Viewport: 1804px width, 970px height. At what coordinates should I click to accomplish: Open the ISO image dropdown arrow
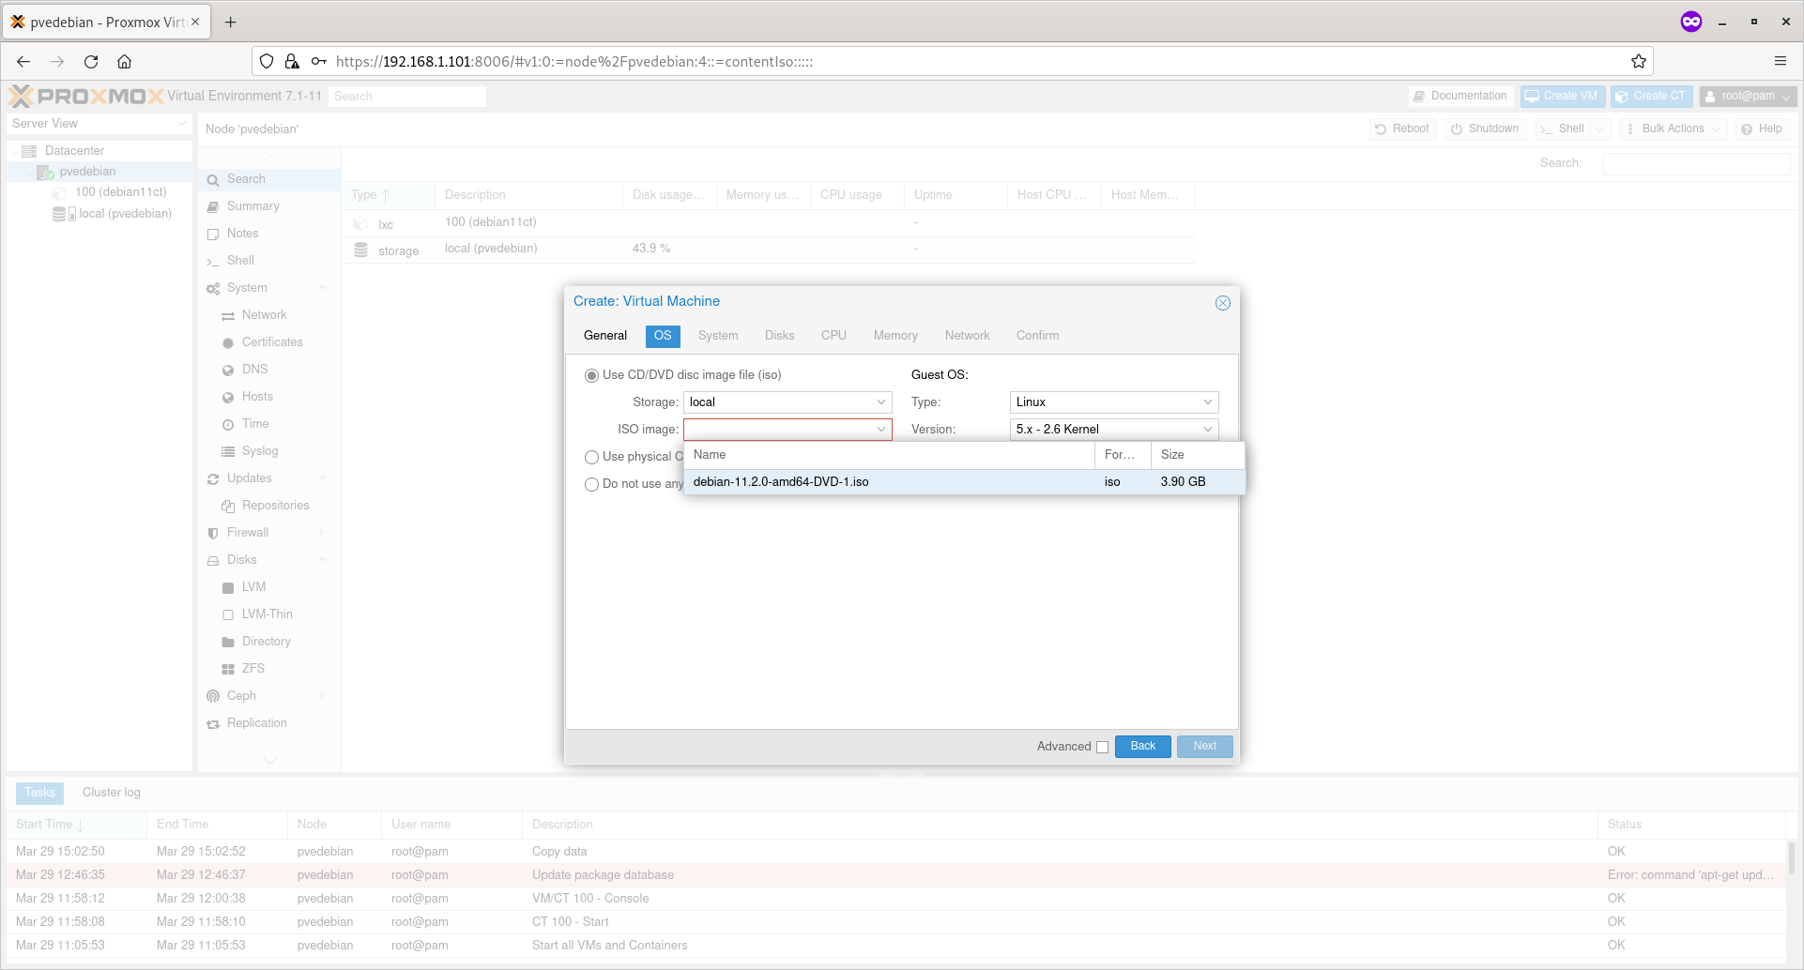point(880,430)
